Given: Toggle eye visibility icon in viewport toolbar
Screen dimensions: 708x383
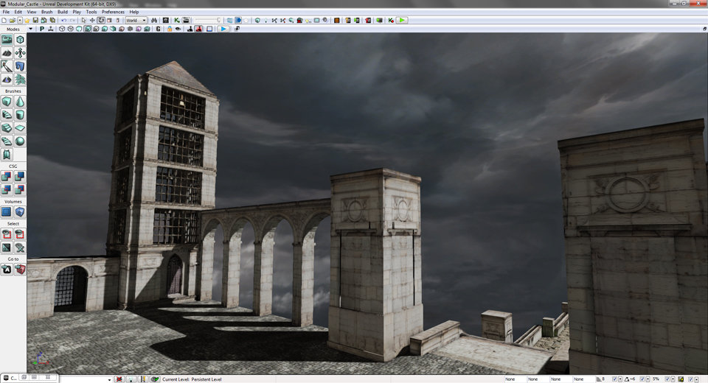Looking at the screenshot, I should tap(178, 29).
